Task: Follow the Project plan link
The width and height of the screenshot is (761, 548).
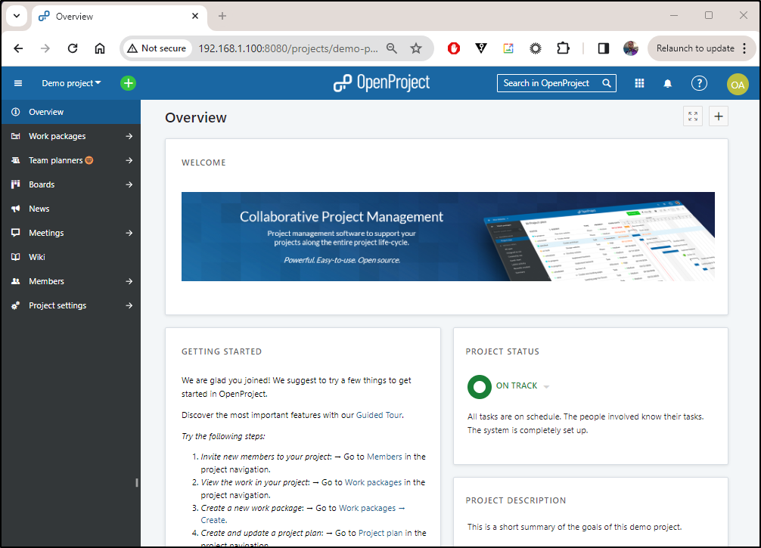Action: click(x=380, y=533)
